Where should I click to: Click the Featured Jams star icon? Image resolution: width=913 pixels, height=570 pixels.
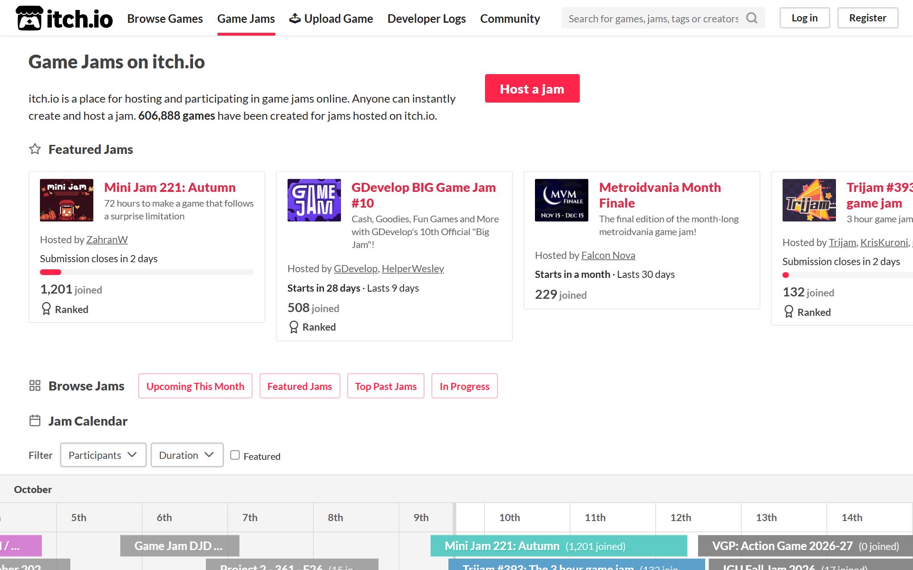35,149
